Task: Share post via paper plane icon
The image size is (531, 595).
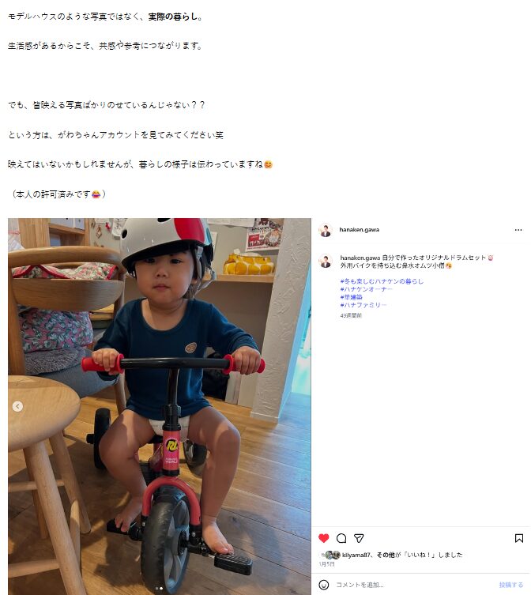Action: point(359,538)
